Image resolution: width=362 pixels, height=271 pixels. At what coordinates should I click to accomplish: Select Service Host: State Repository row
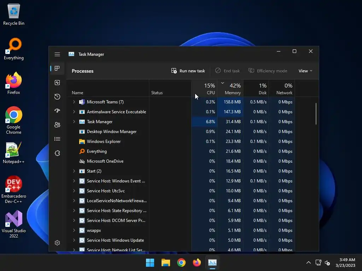pos(181,211)
